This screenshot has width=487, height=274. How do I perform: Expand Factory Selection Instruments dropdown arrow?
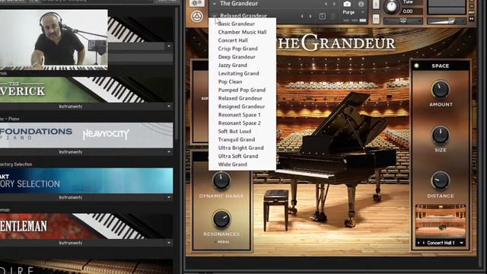[169, 197]
